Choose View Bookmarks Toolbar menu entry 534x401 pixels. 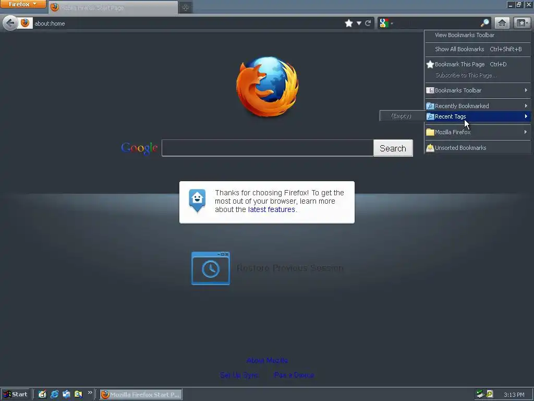click(478, 35)
